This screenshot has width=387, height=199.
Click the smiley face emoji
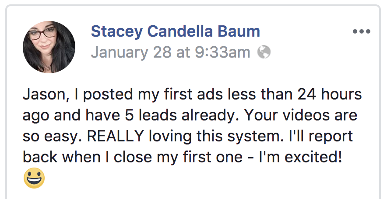[34, 178]
